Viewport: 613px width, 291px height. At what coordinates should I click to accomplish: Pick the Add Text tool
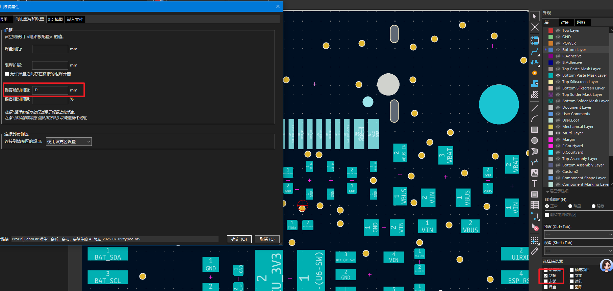click(x=534, y=184)
